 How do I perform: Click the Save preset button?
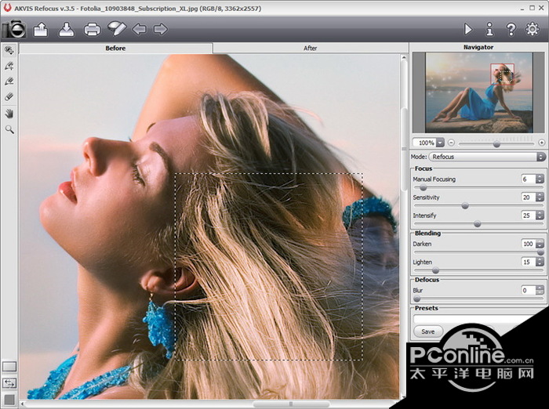(x=428, y=331)
